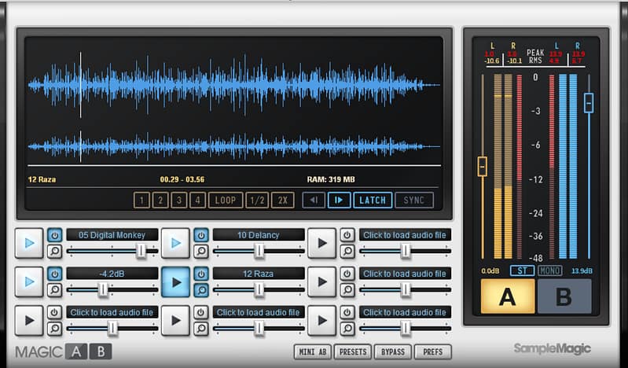Show the 05 Digital Monkey waveform via magnifier icon
628x368 pixels.
(55, 252)
